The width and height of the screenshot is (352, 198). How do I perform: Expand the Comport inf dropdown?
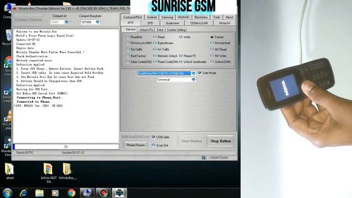[67, 22]
